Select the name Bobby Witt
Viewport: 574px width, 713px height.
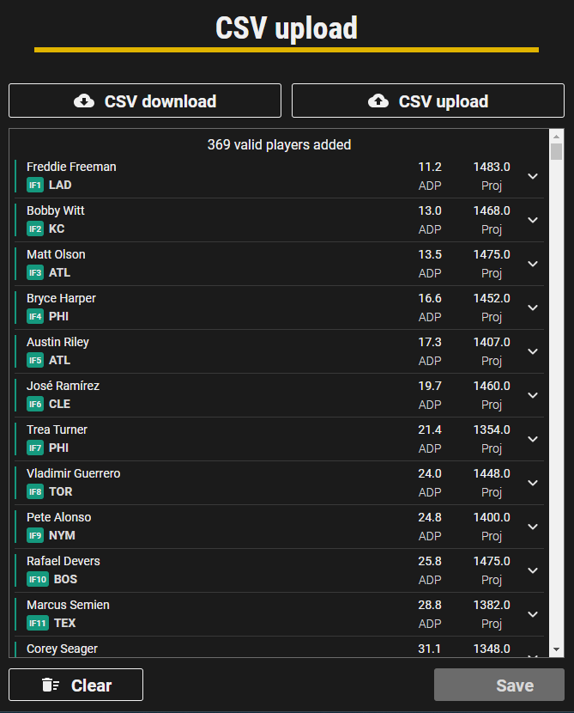pos(56,210)
